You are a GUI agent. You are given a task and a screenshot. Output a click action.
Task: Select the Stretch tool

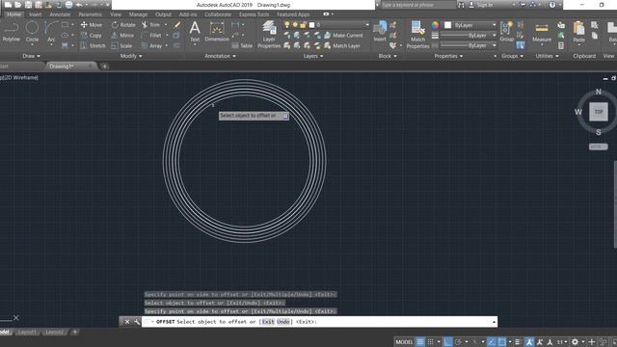(x=94, y=45)
